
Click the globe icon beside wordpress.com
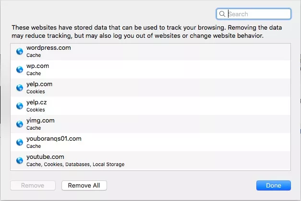tap(20, 52)
